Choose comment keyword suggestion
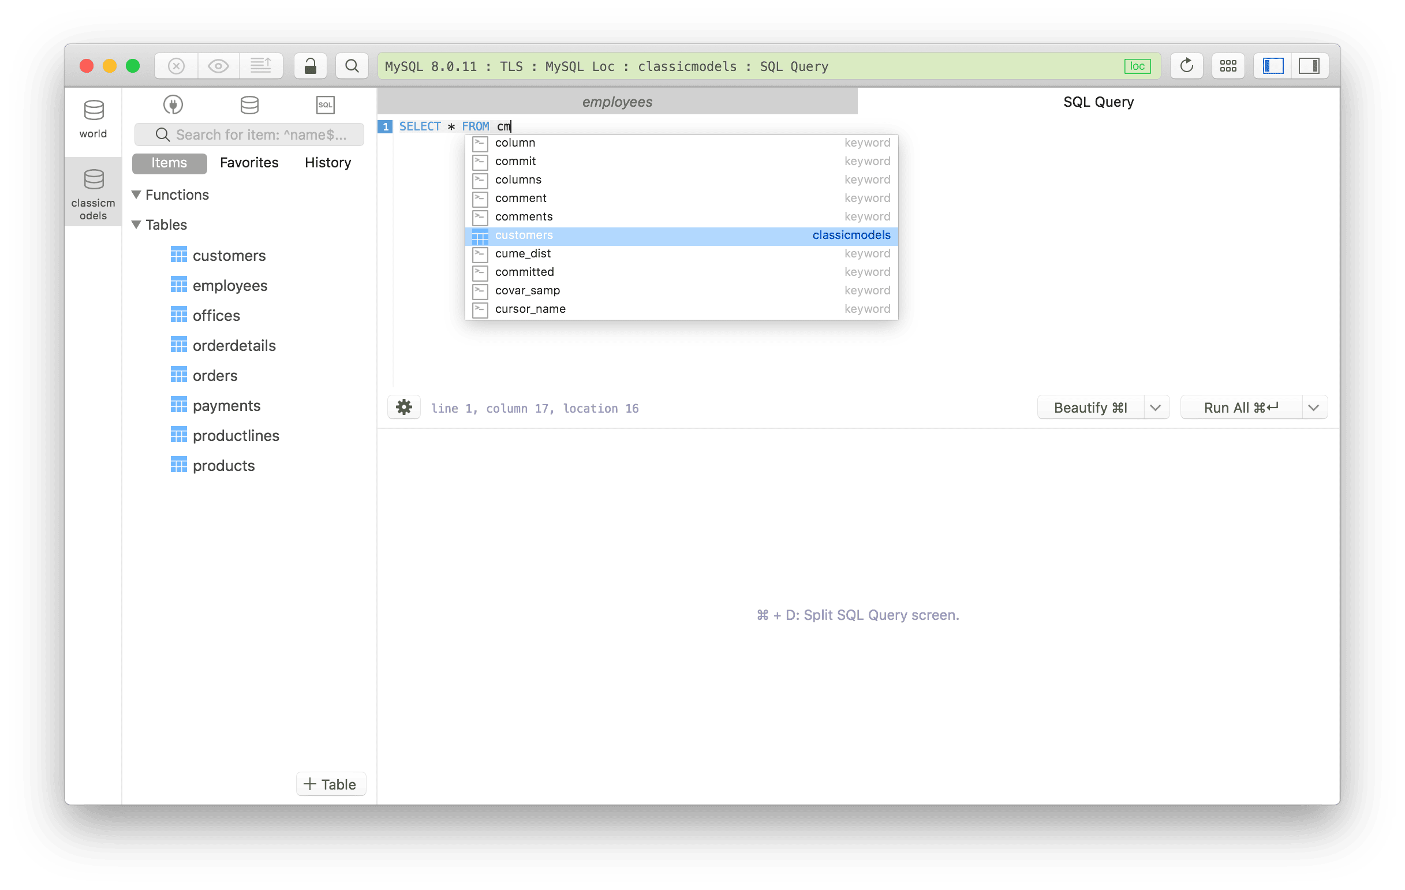This screenshot has height=890, width=1405. [682, 199]
